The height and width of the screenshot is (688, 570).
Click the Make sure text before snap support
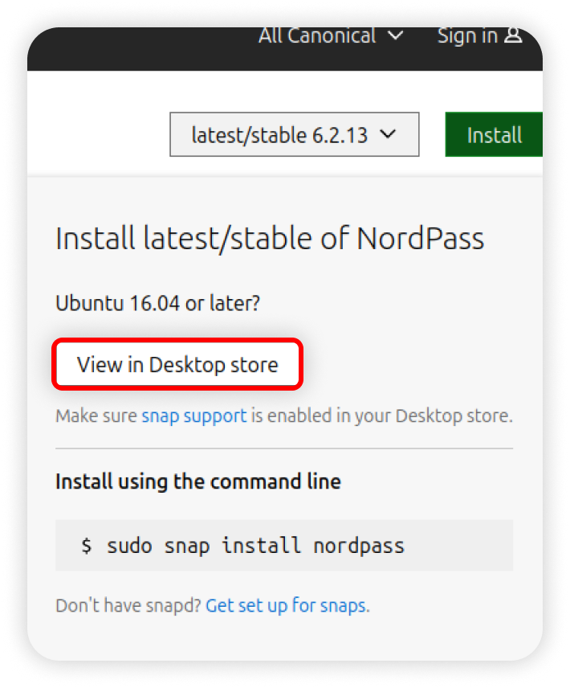pos(96,416)
